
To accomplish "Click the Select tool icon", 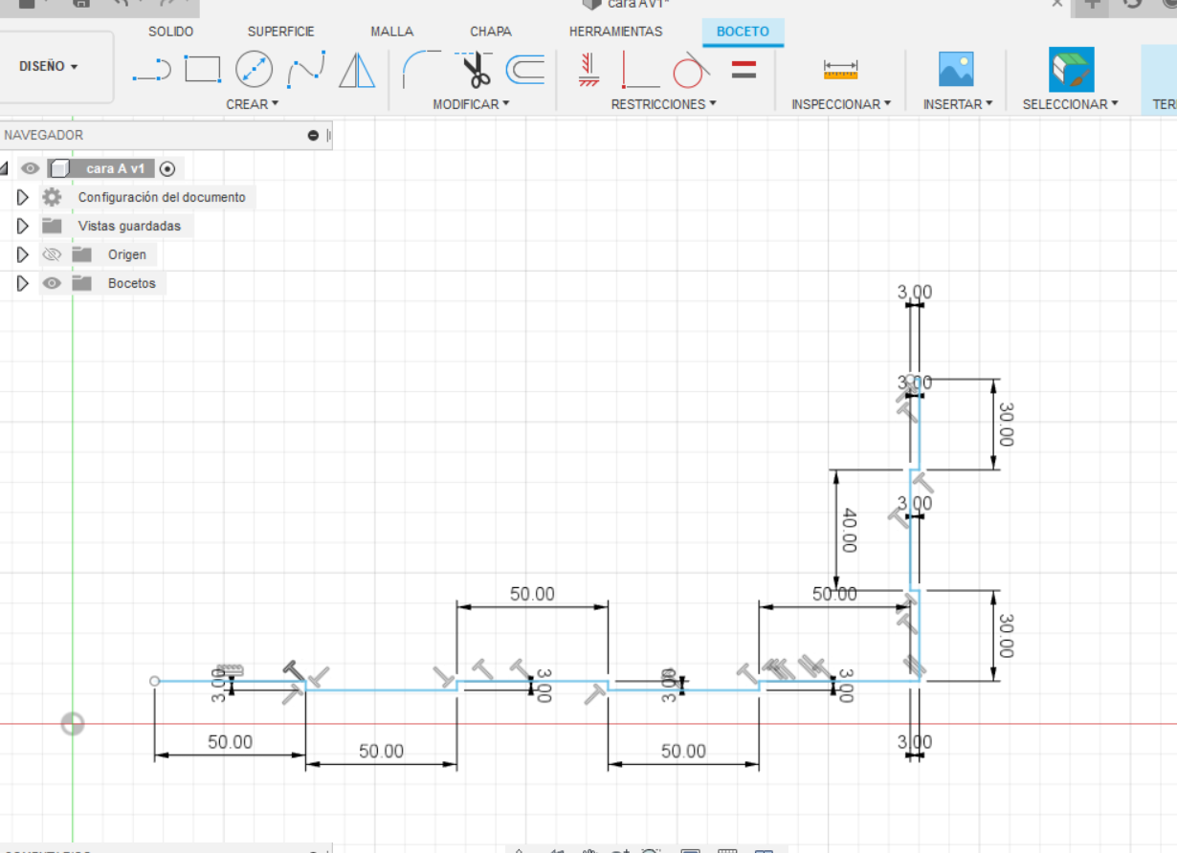I will 1071,69.
